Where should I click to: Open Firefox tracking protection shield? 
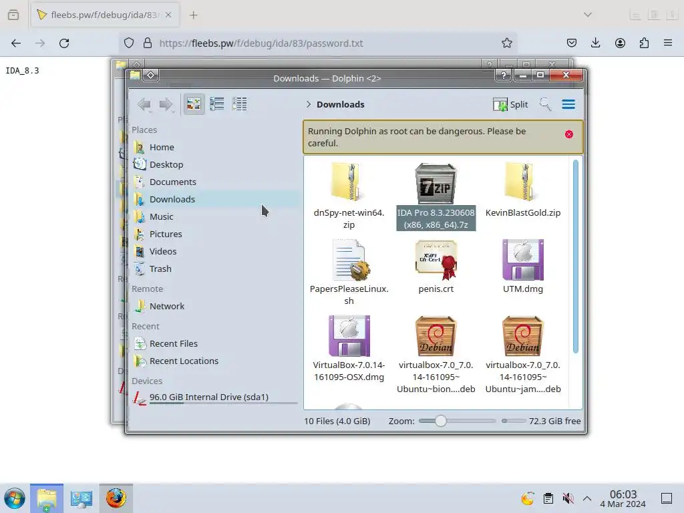[x=129, y=43]
